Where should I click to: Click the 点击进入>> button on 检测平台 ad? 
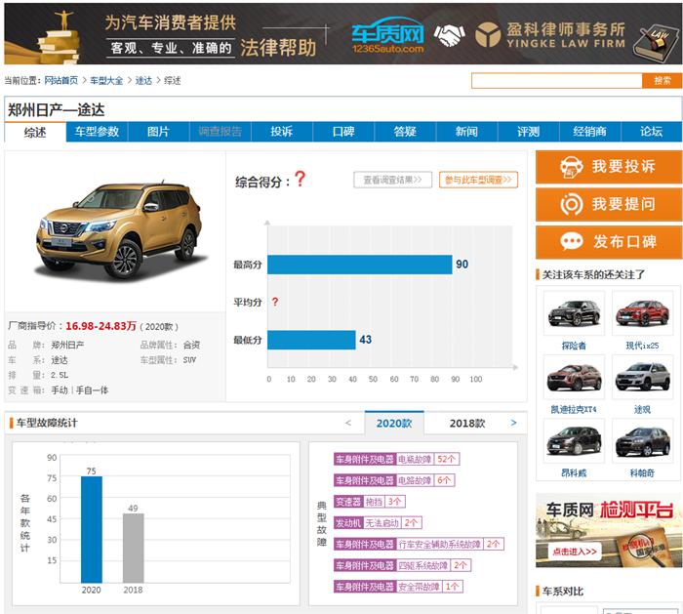[575, 552]
